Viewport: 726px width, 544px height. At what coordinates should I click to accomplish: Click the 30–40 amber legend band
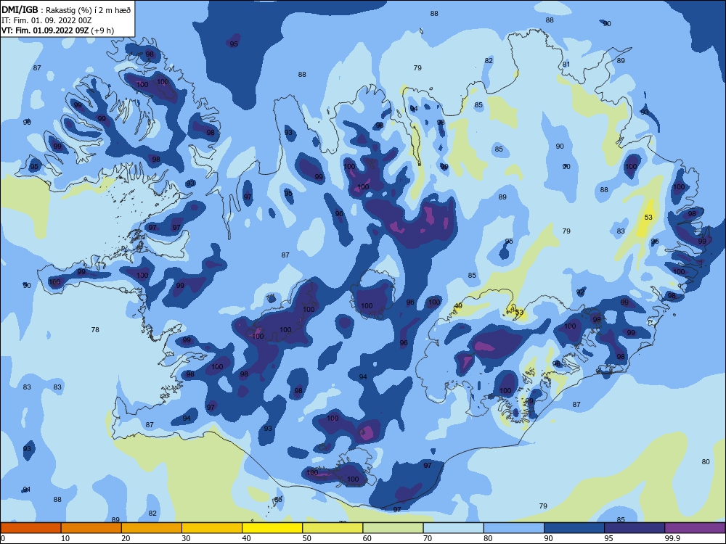[212, 528]
